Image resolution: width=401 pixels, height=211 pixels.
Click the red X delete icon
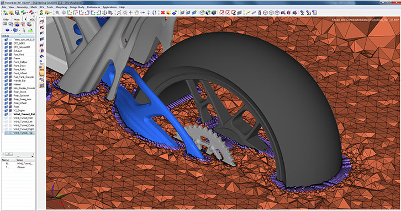[162, 13]
